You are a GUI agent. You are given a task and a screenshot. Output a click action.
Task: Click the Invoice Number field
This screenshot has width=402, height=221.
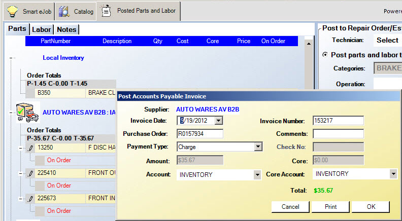pos(338,121)
